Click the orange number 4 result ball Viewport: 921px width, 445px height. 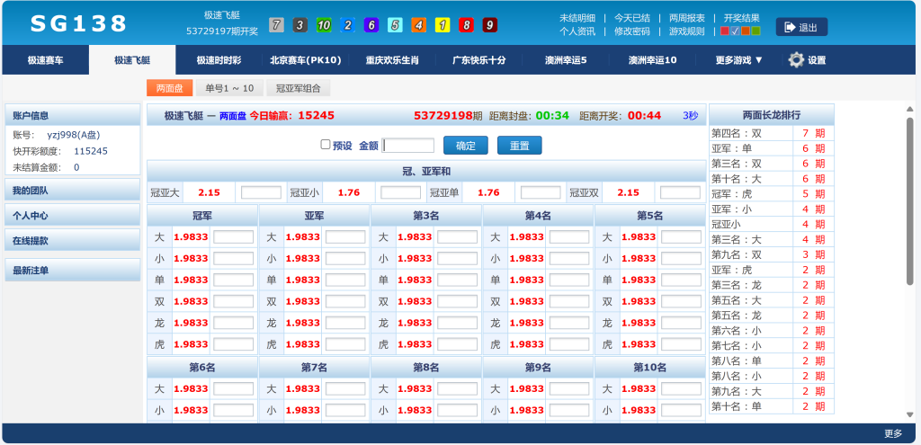[x=419, y=25]
